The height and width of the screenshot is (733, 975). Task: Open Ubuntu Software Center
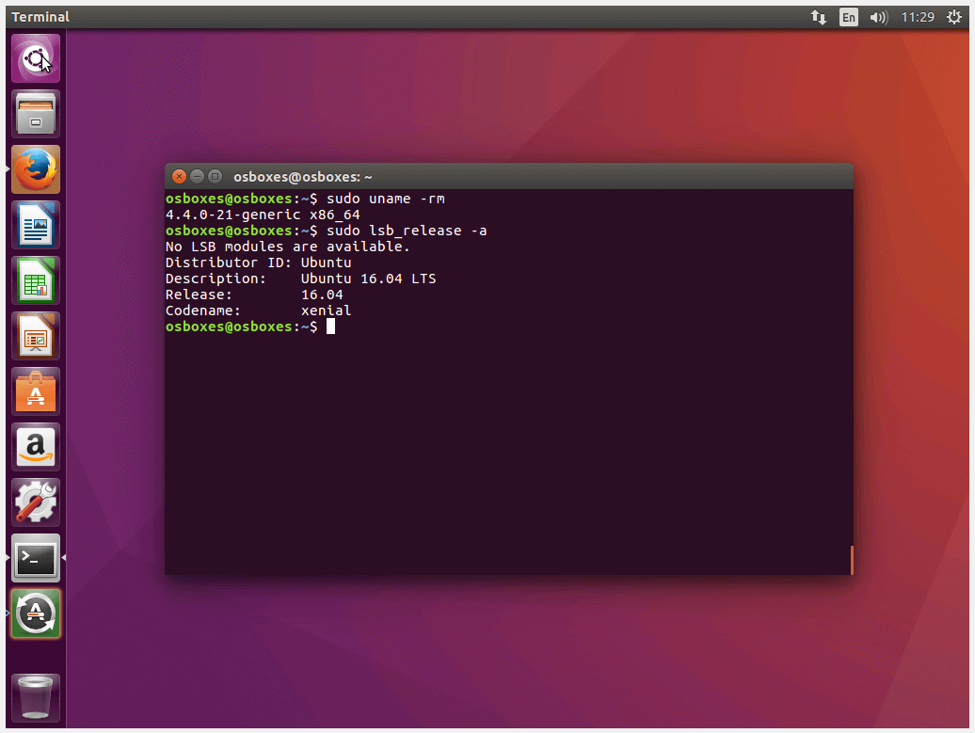(35, 390)
